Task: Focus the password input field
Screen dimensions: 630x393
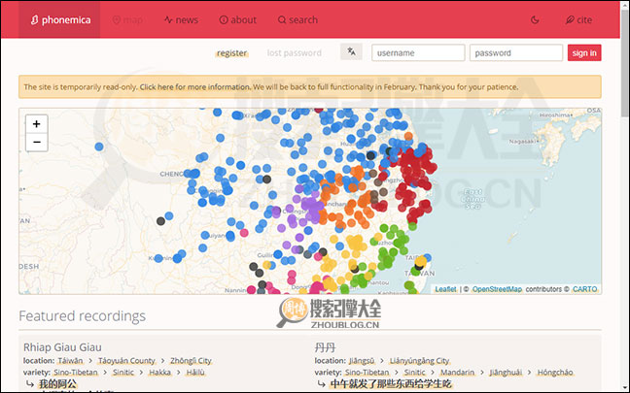Action: 515,52
